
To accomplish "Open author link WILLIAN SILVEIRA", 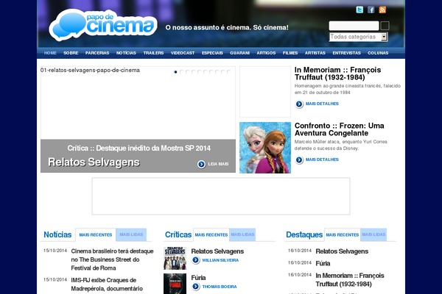I will [x=220, y=260].
